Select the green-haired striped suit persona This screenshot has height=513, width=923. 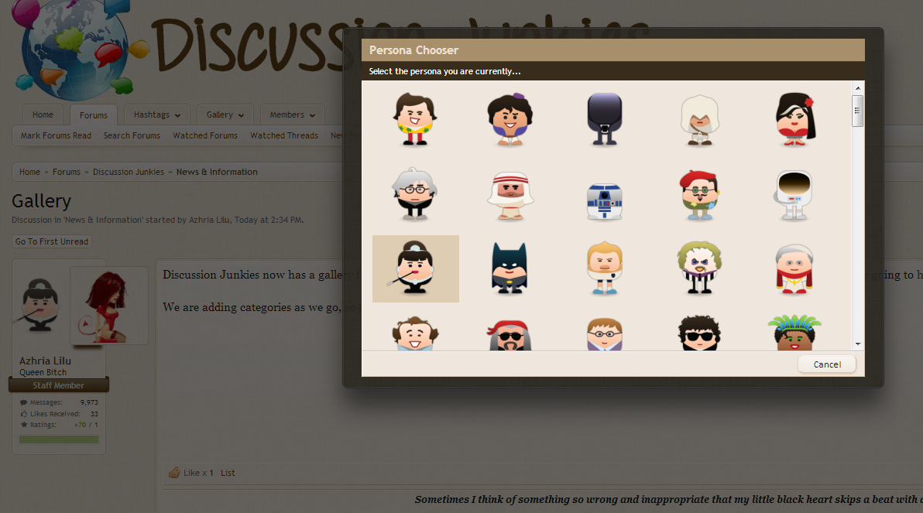[700, 268]
